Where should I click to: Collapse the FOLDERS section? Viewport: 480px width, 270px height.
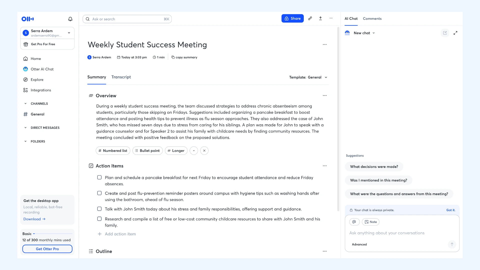pyautogui.click(x=25, y=141)
